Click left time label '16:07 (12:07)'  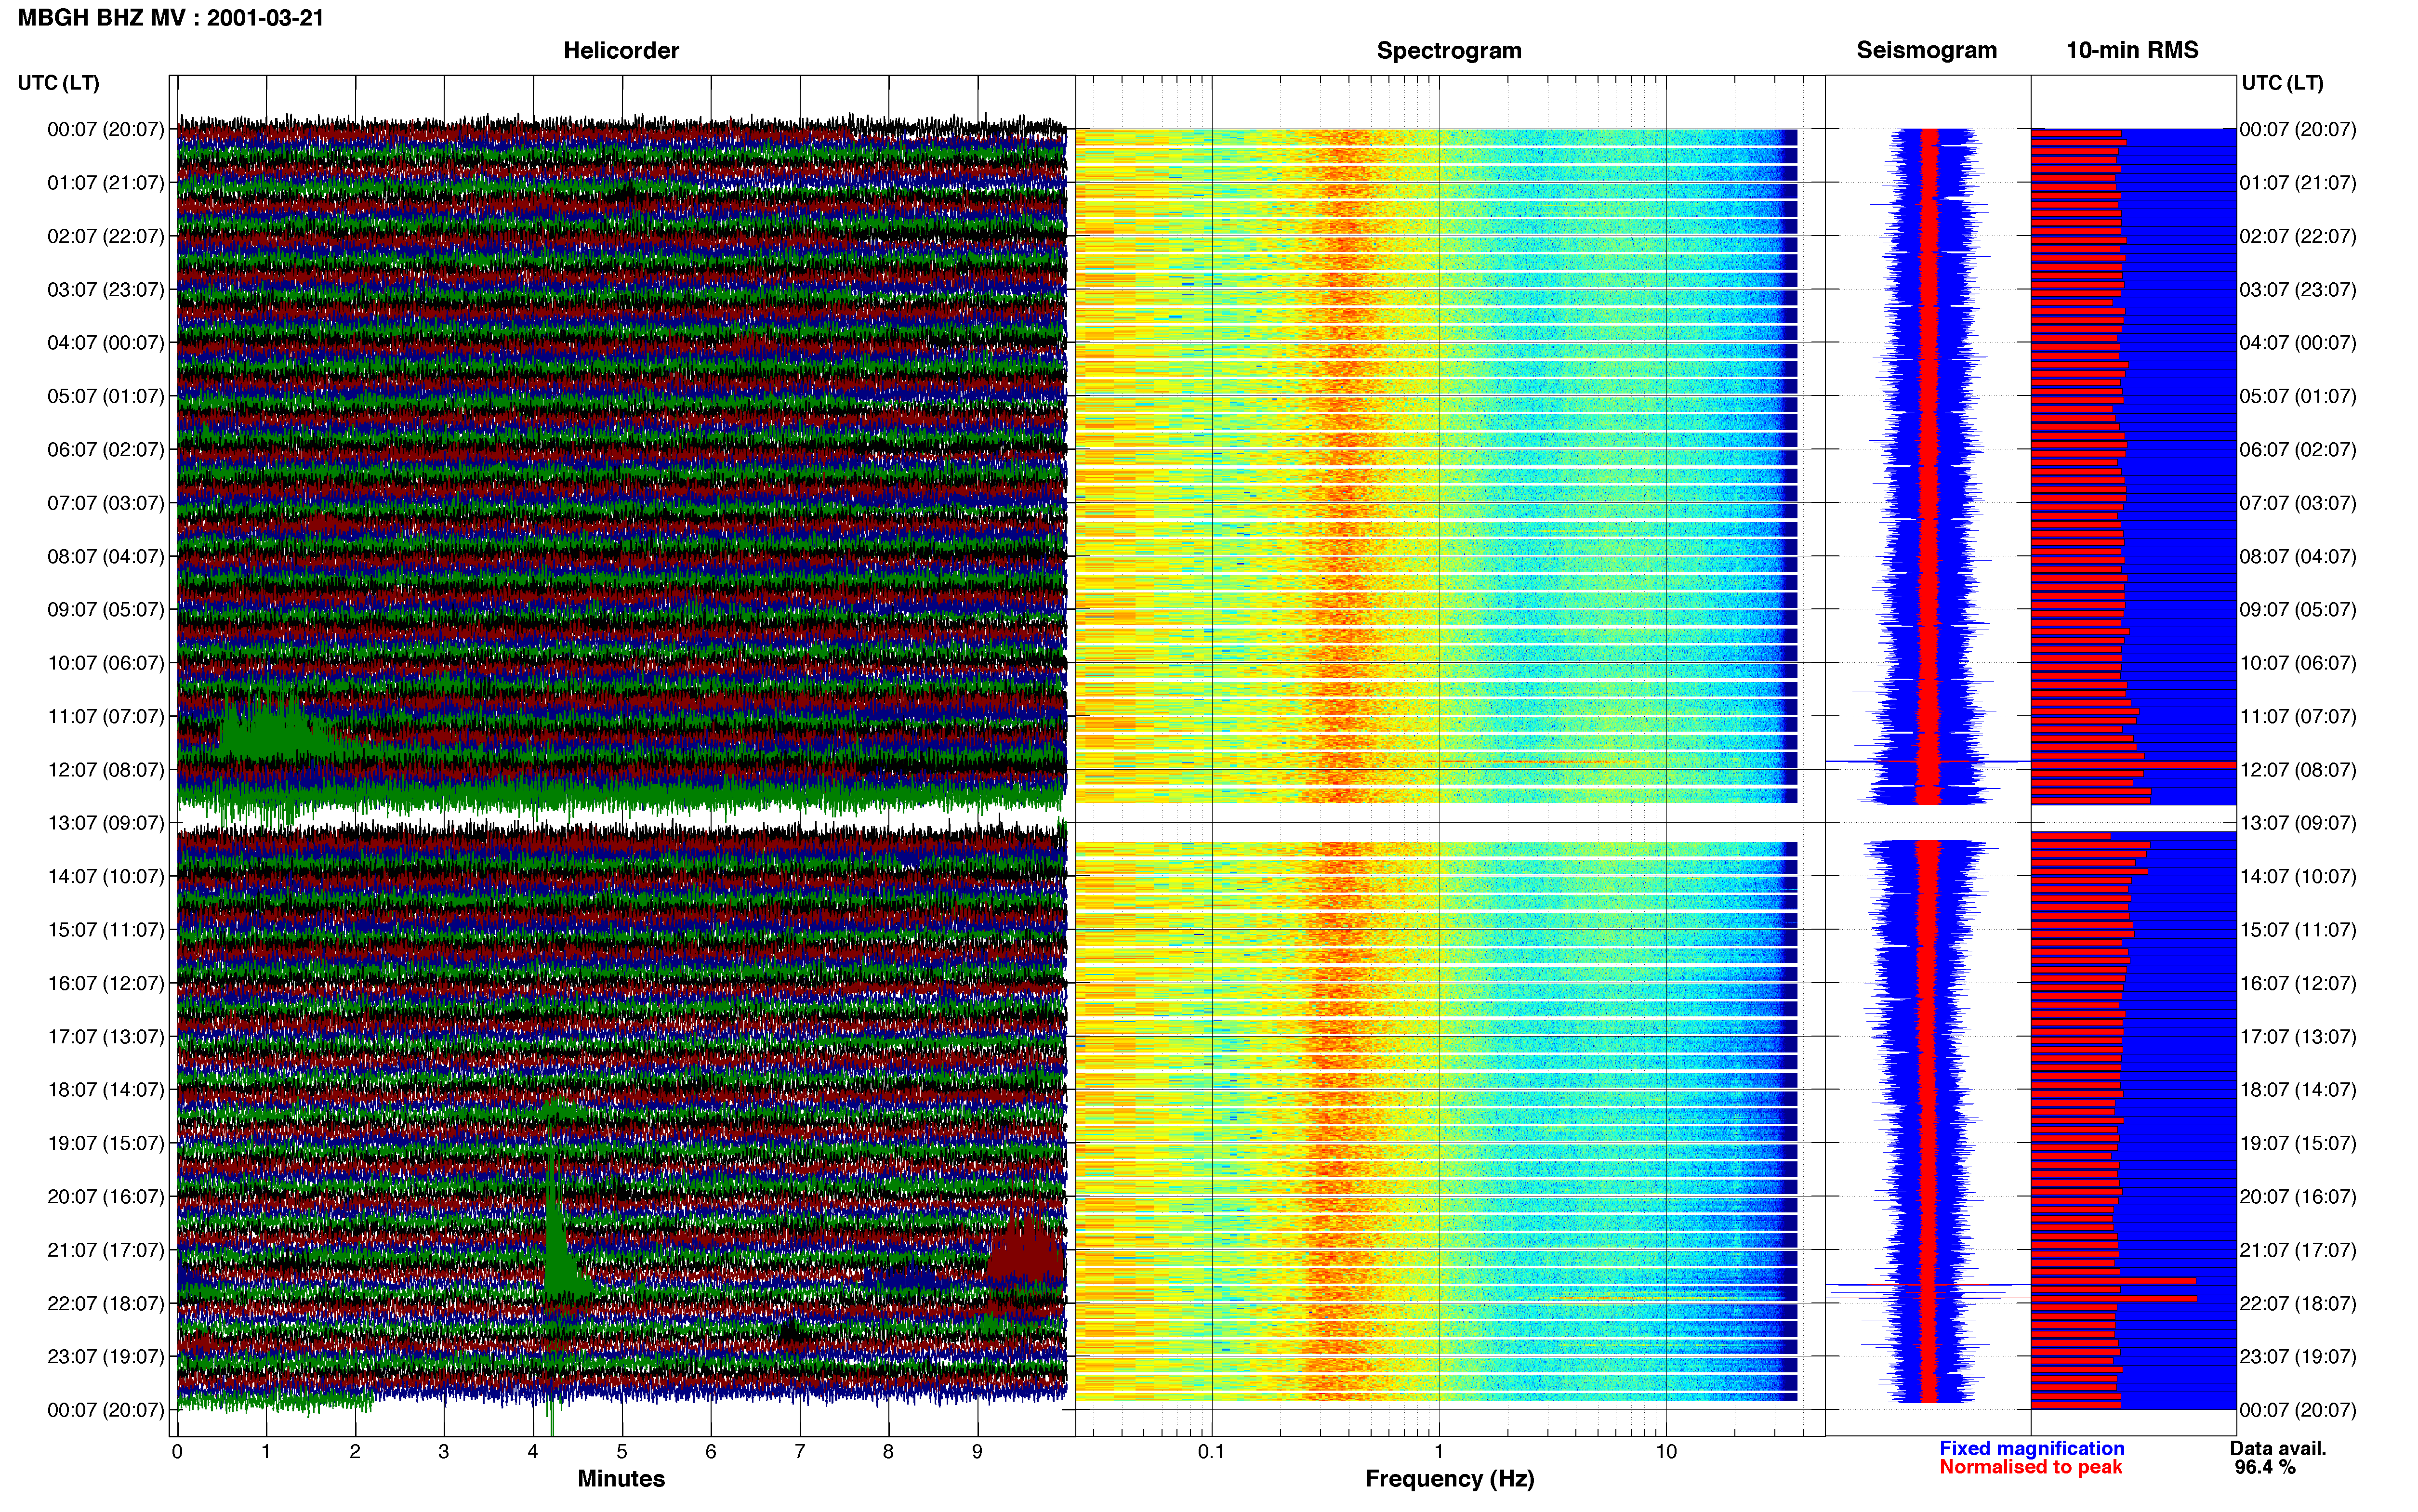(x=106, y=983)
